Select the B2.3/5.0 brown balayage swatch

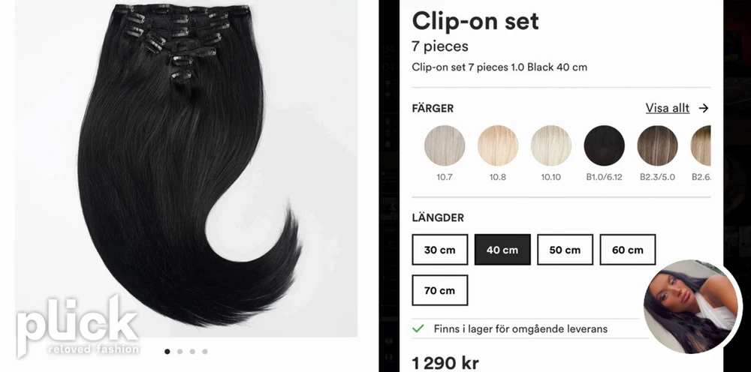coord(657,145)
